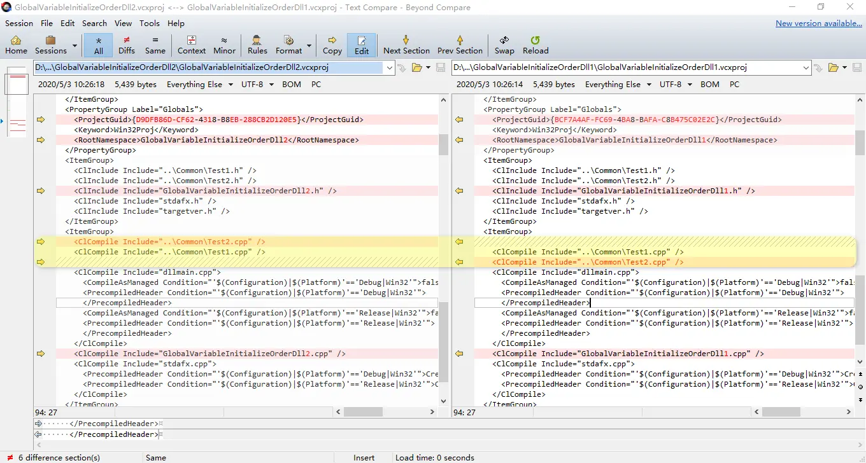
Task: Toggle showing Diffs only
Action: pos(126,45)
